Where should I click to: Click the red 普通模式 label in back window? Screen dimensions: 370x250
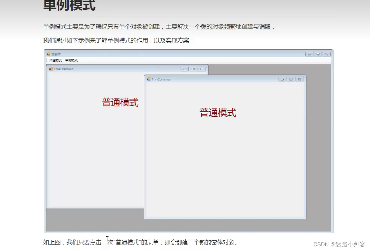pos(120,103)
